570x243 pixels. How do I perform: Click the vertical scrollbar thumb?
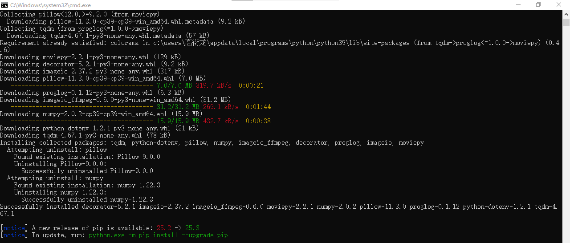pos(566,23)
